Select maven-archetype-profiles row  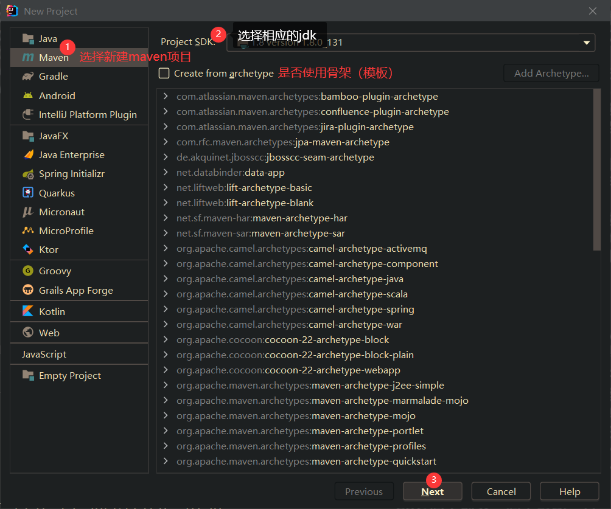[x=375, y=446]
